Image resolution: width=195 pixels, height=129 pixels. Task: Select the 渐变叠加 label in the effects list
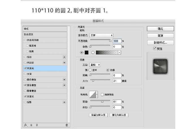tap(31, 85)
